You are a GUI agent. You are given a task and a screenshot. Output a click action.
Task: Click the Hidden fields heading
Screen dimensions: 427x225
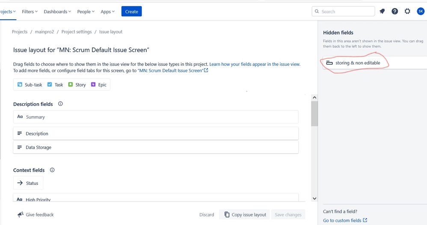(x=338, y=32)
